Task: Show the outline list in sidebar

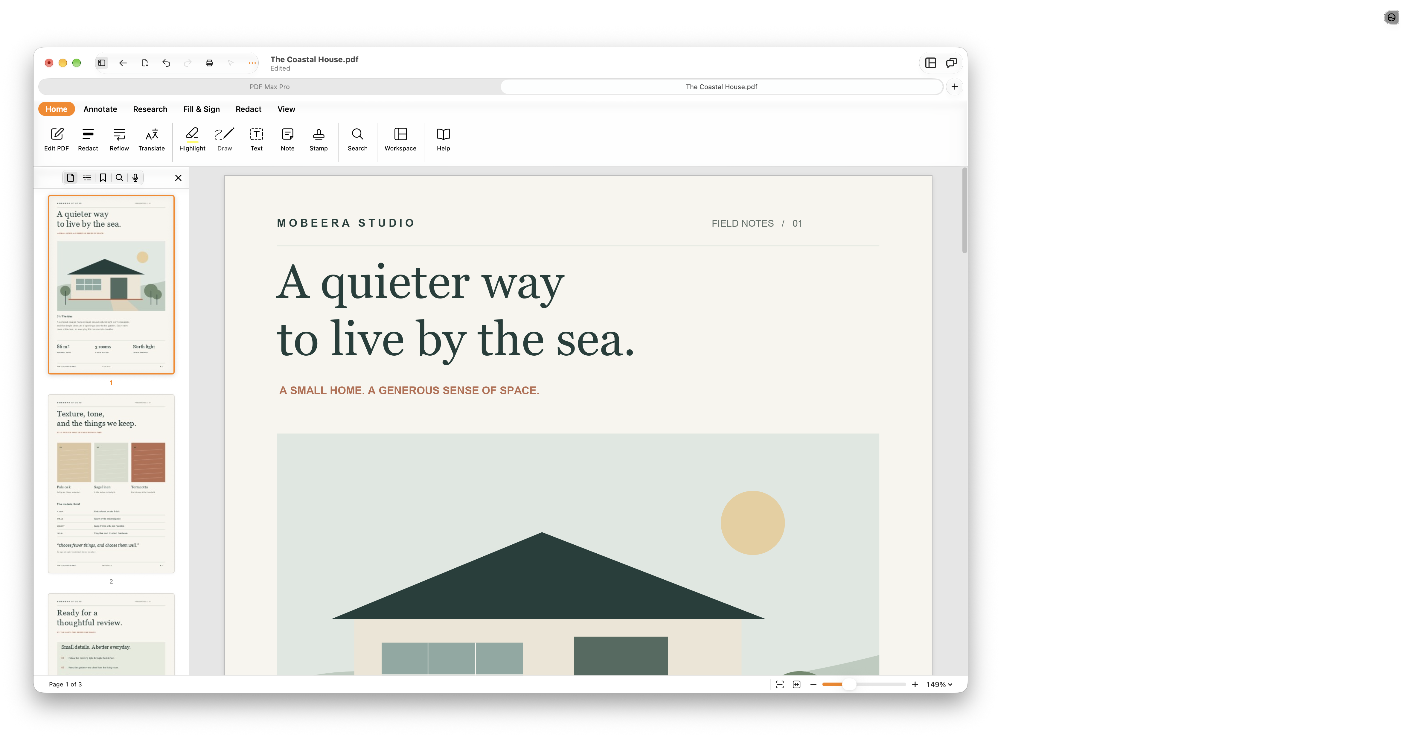Action: pos(86,178)
